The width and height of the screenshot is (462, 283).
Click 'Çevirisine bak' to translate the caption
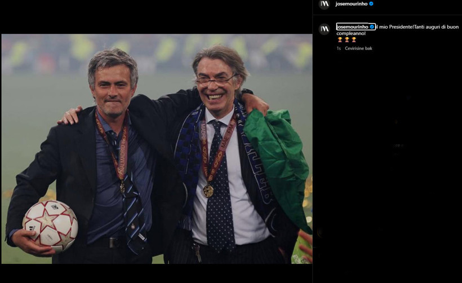358,48
